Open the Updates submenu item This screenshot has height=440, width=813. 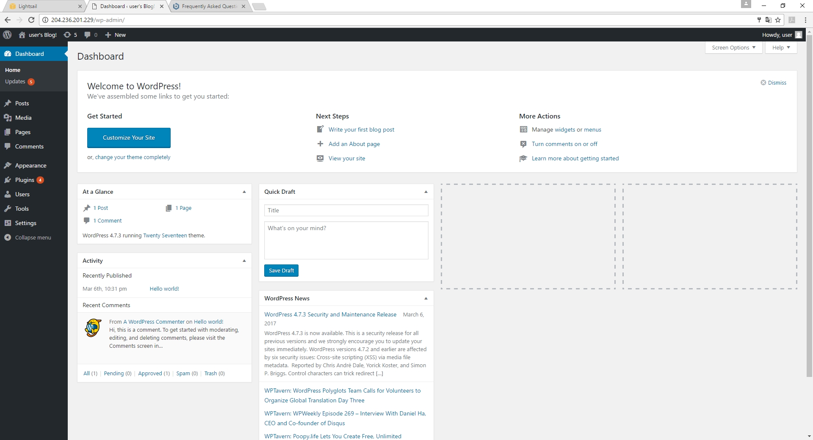pyautogui.click(x=19, y=82)
